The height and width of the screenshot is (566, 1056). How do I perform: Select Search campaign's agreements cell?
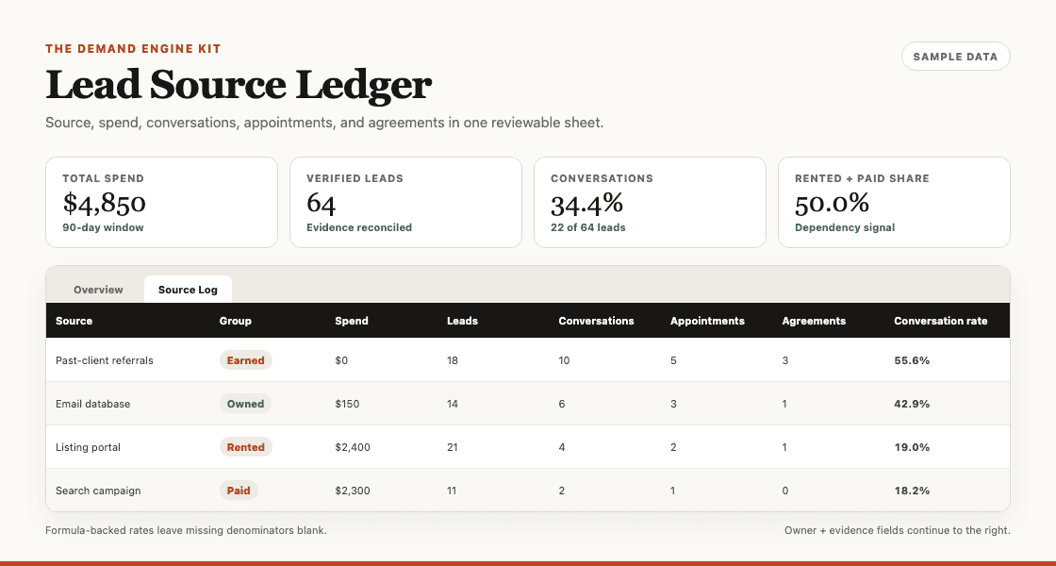[x=785, y=491]
